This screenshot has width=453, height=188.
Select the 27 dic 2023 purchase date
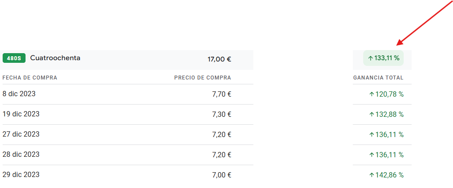tap(21, 134)
